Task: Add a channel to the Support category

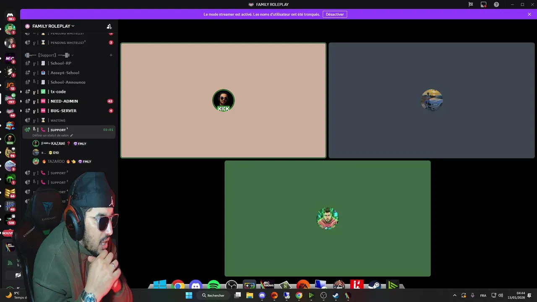Action: click(x=111, y=55)
